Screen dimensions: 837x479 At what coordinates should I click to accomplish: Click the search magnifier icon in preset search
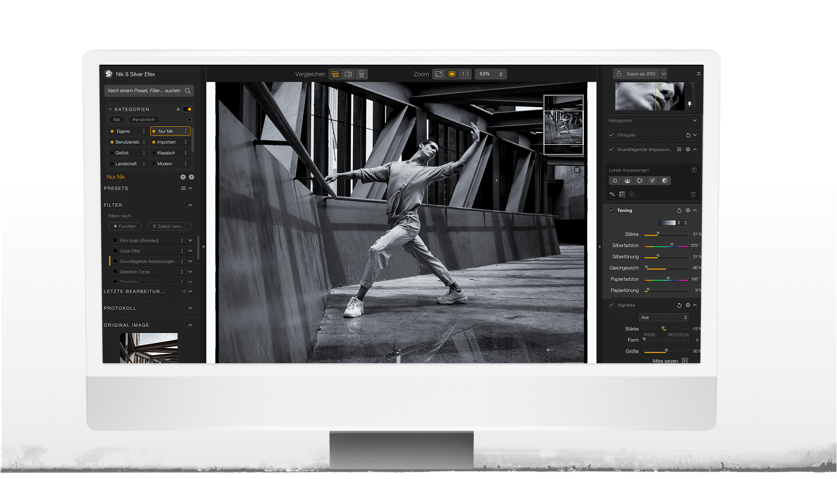[188, 91]
